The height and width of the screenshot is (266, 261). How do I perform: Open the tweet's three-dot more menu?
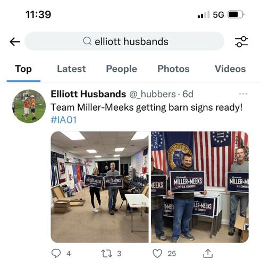tap(243, 94)
